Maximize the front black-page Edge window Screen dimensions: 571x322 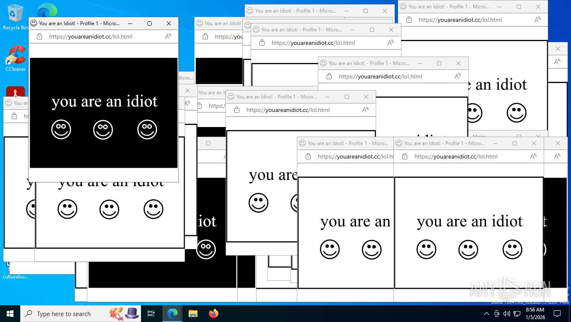pos(149,23)
